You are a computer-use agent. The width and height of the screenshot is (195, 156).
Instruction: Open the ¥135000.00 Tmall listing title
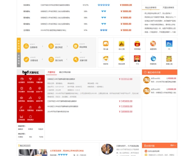(x=63, y=106)
